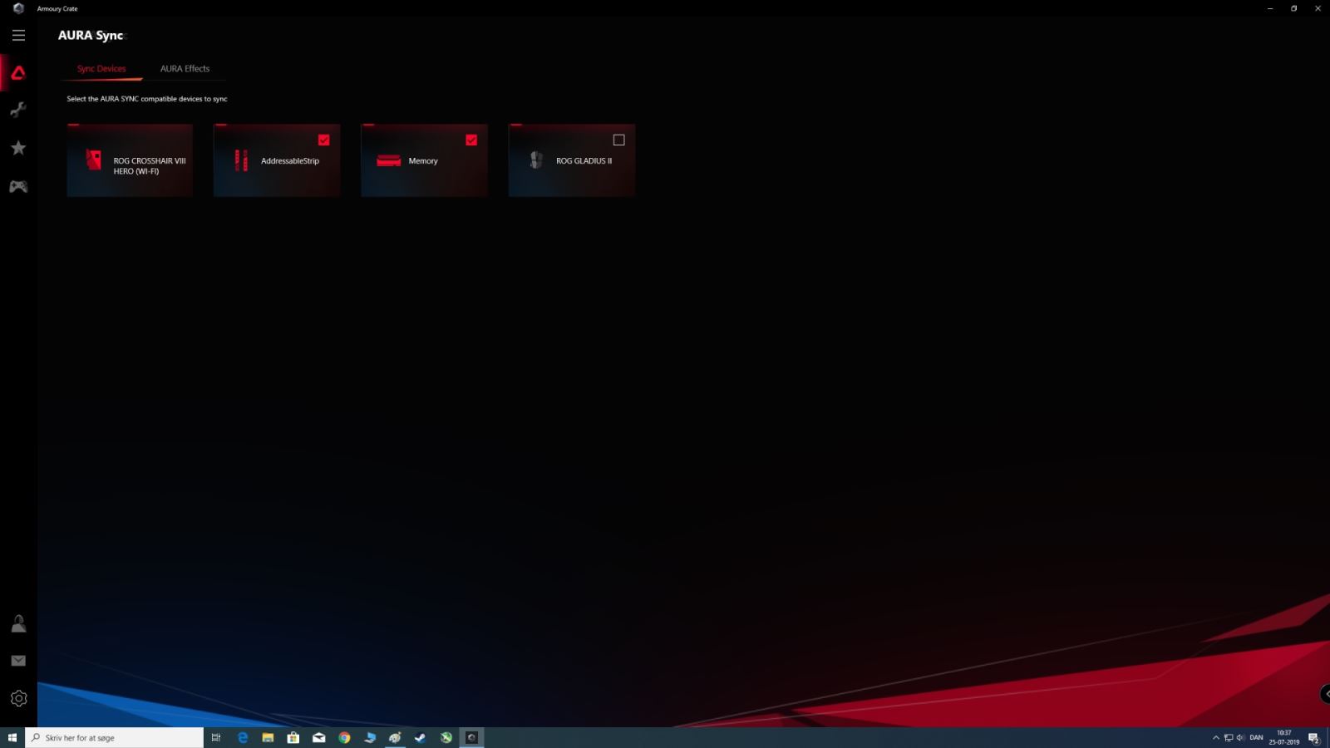The image size is (1330, 748).
Task: Click the ROG GLADIUS II mouse icon
Action: pyautogui.click(x=536, y=160)
